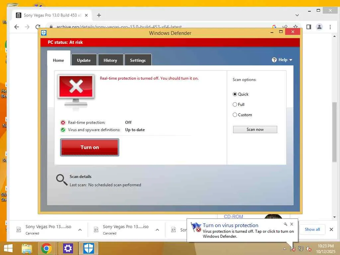Click the red real-time protection status icon
This screenshot has height=255, width=340.
[x=63, y=123]
